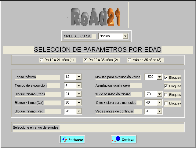Viewport: 196px width, 148px height.
Task: Click the ReAd21 logo
Action: (x=95, y=17)
